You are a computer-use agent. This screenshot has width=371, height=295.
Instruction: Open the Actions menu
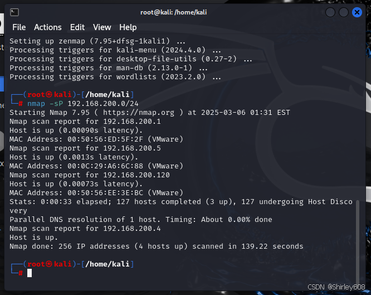pos(47,27)
